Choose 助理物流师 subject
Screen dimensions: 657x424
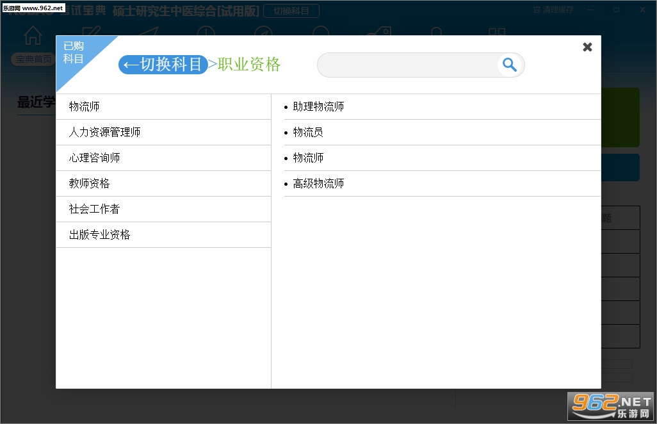[x=442, y=107]
